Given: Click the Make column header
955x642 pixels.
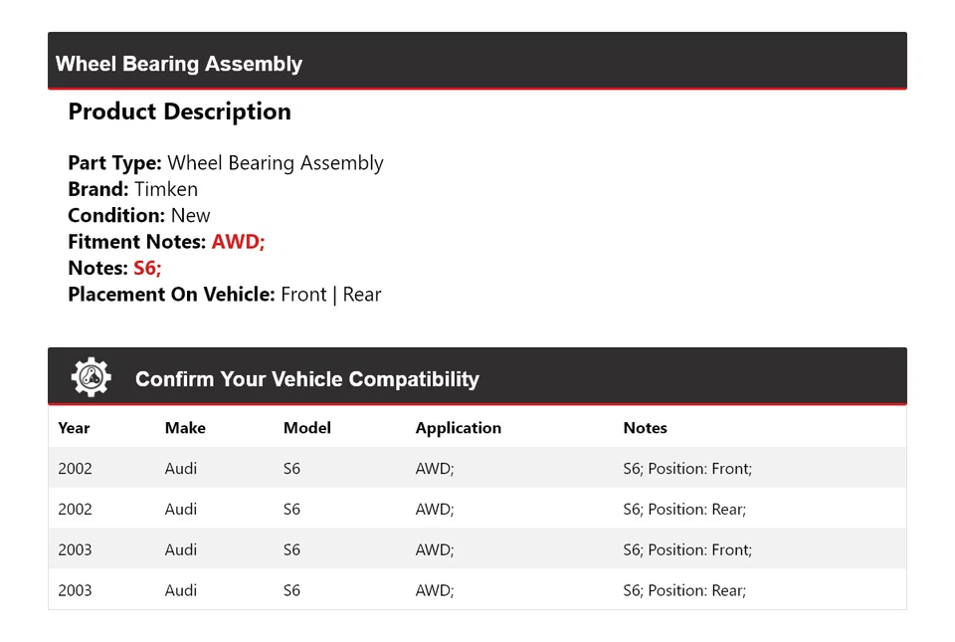Looking at the screenshot, I should pyautogui.click(x=185, y=428).
